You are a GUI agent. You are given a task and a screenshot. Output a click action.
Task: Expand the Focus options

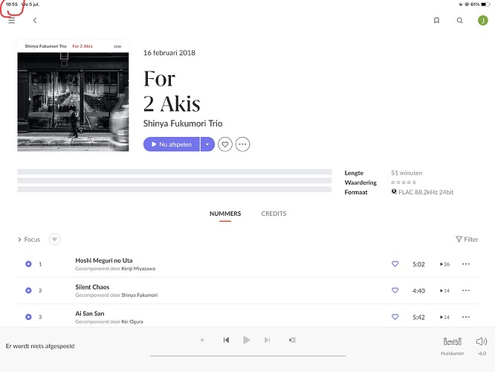pyautogui.click(x=29, y=240)
